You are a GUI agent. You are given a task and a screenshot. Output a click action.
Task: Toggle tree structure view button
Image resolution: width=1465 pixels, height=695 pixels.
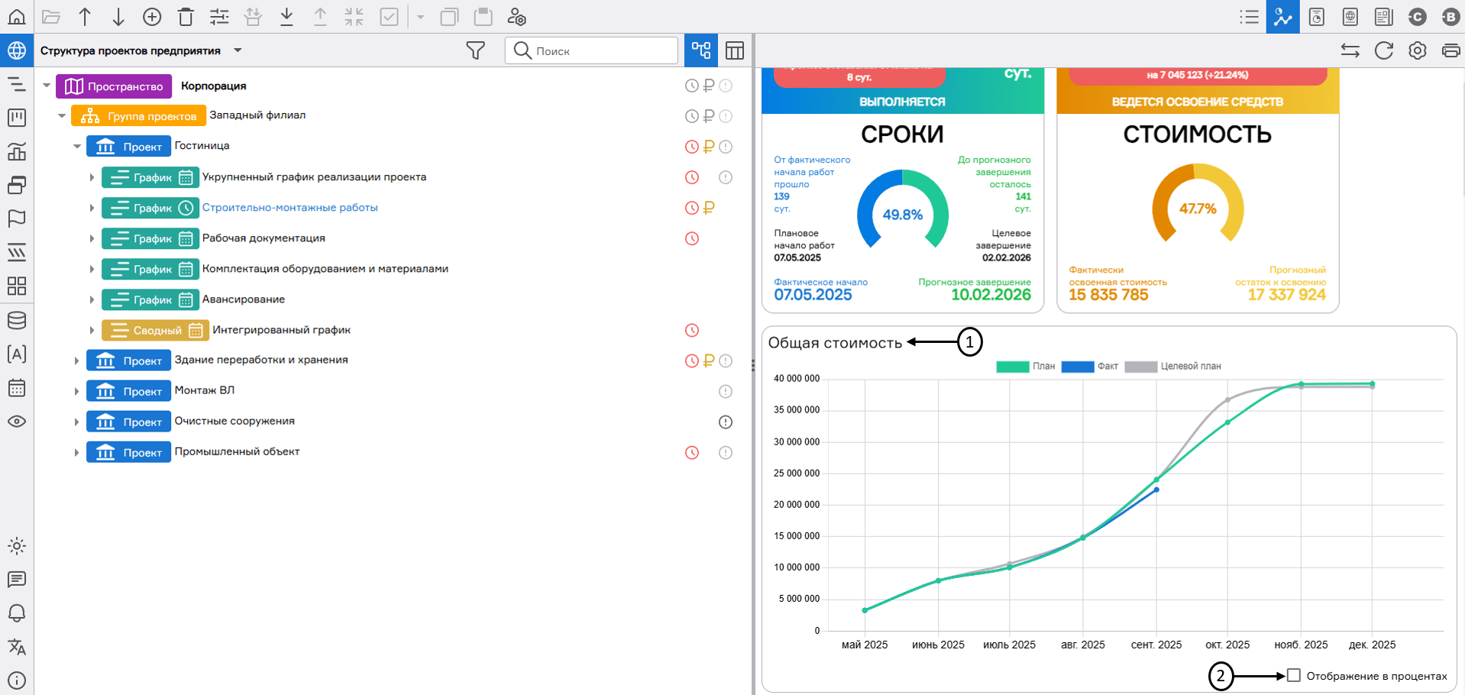click(700, 50)
